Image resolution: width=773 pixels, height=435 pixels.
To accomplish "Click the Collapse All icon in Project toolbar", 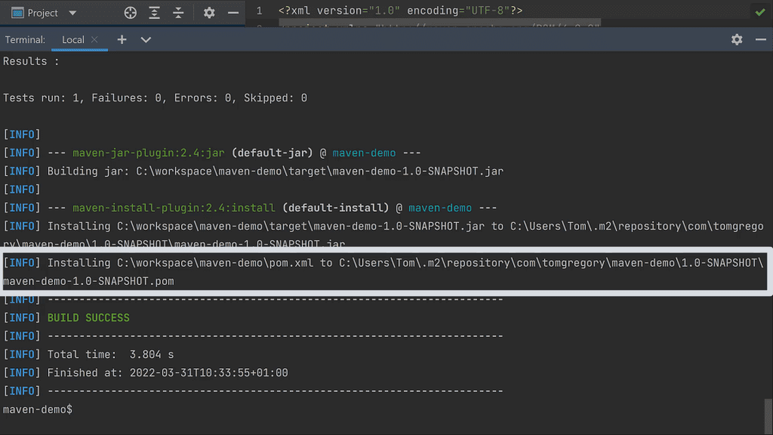I will click(178, 13).
